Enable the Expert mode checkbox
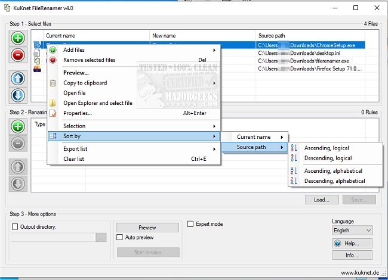 coord(190,224)
